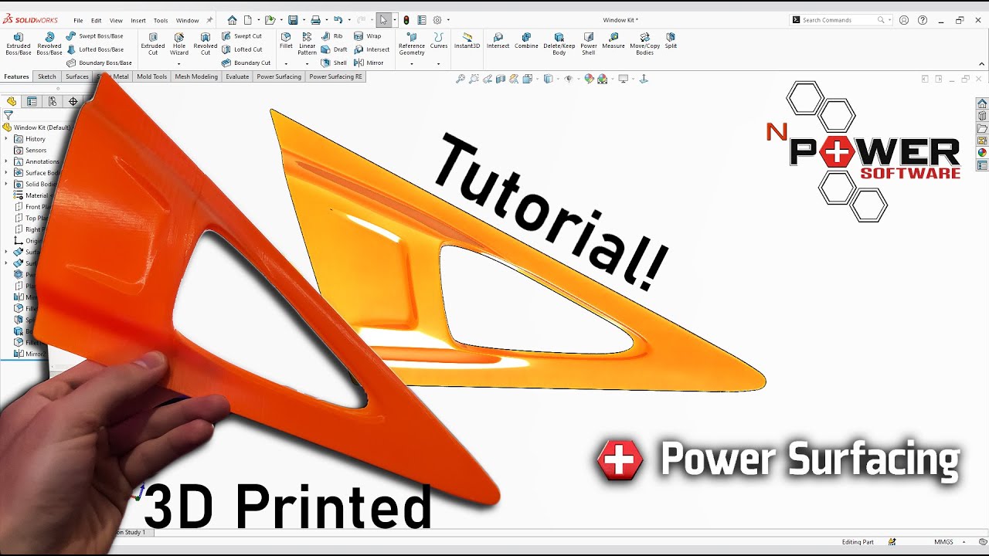The width and height of the screenshot is (989, 556).
Task: Click the Linear Pattern tool
Action: (x=308, y=44)
